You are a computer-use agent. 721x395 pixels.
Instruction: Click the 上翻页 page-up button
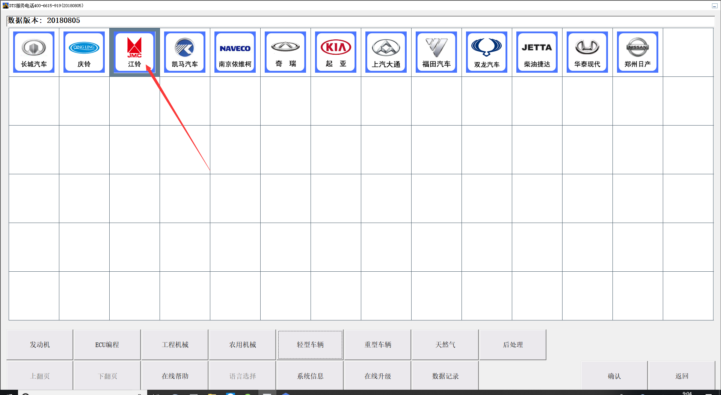pos(40,376)
